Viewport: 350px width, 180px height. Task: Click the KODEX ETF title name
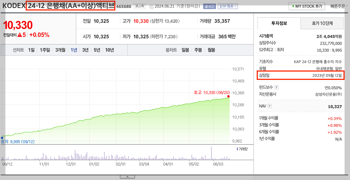pos(59,6)
